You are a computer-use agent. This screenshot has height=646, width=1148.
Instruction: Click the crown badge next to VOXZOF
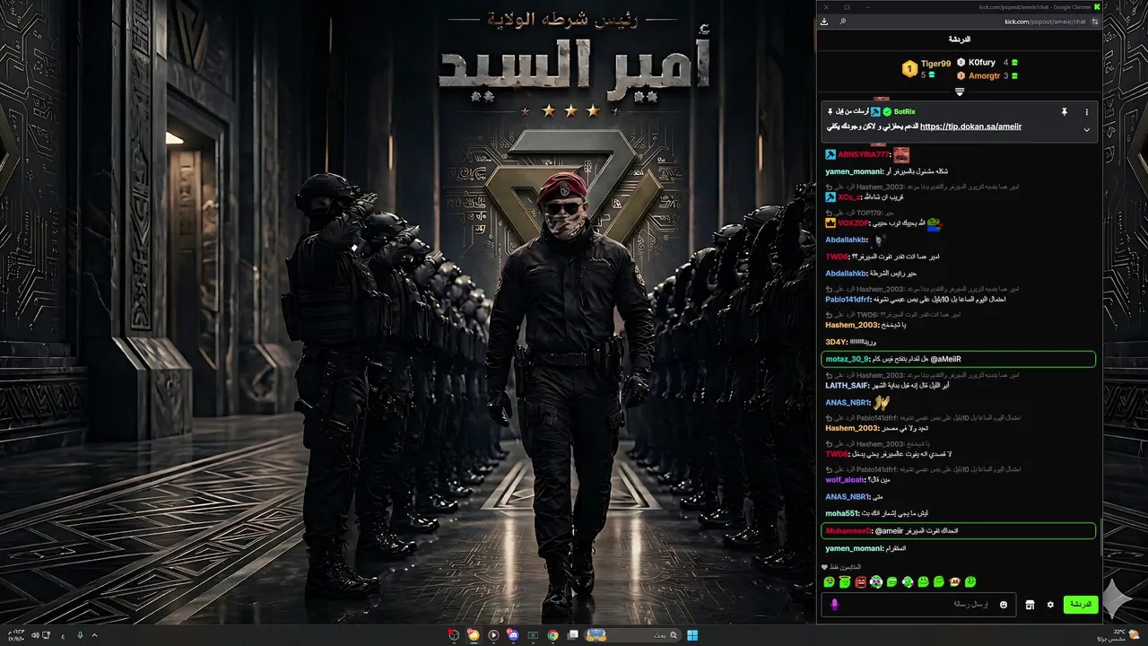(831, 223)
